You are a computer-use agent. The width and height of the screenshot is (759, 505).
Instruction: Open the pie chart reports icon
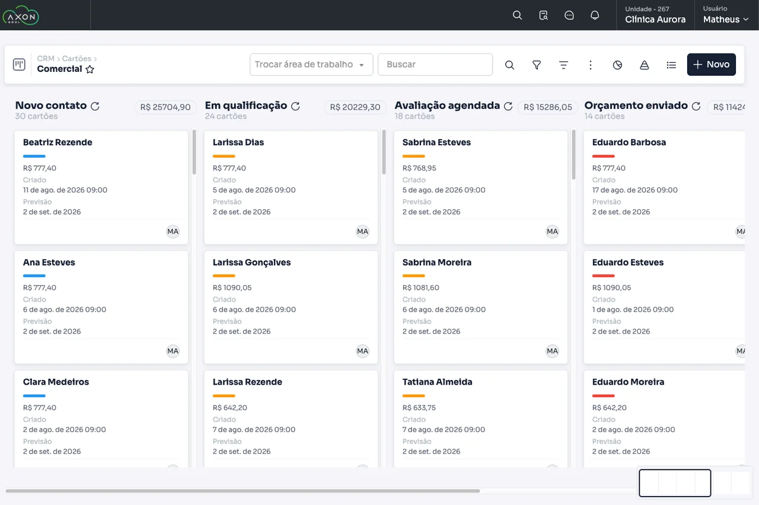point(617,65)
